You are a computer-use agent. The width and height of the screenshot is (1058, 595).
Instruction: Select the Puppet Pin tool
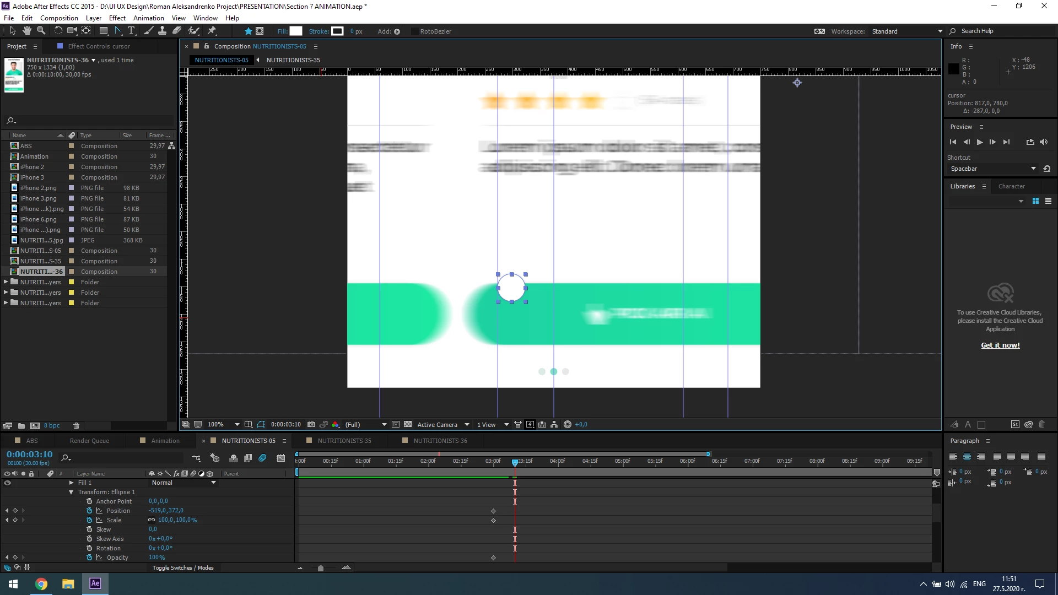pos(212,31)
